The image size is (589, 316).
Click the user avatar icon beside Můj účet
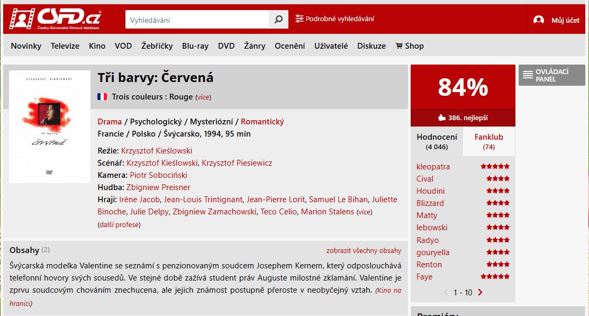point(538,20)
